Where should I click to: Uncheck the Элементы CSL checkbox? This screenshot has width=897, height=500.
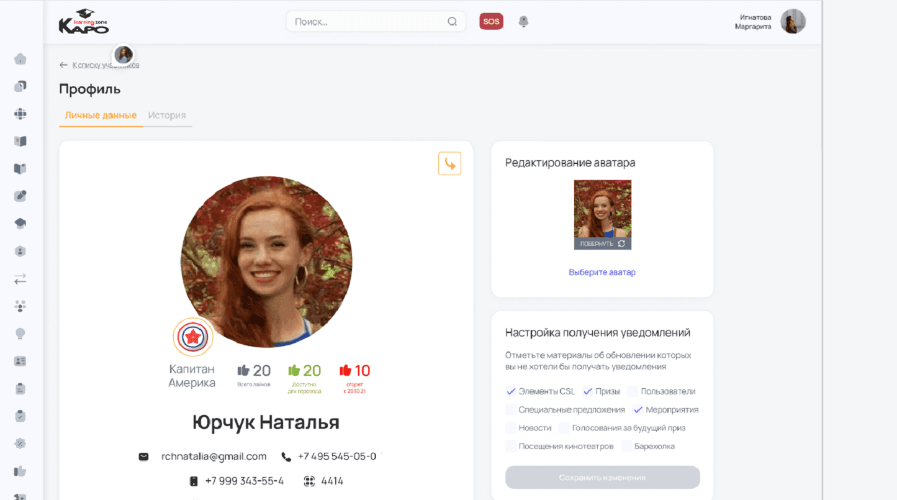point(511,391)
